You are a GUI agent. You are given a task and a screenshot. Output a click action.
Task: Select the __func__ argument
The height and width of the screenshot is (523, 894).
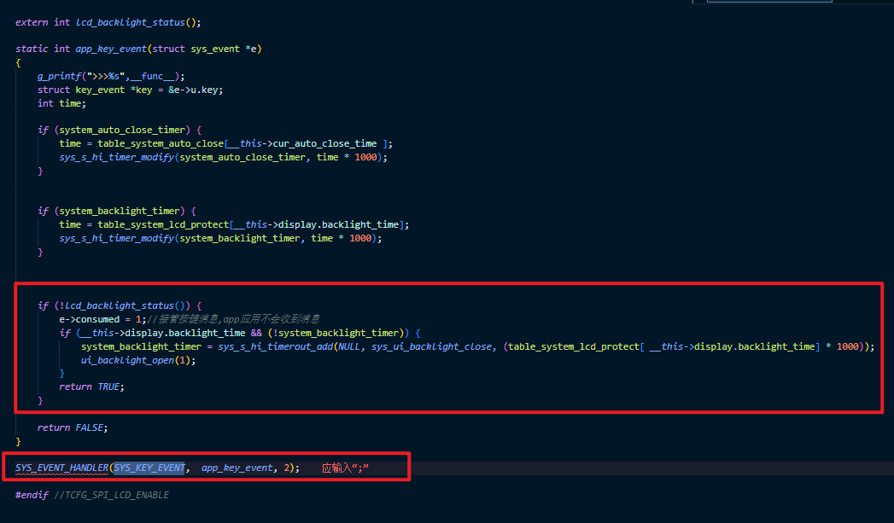(x=152, y=76)
